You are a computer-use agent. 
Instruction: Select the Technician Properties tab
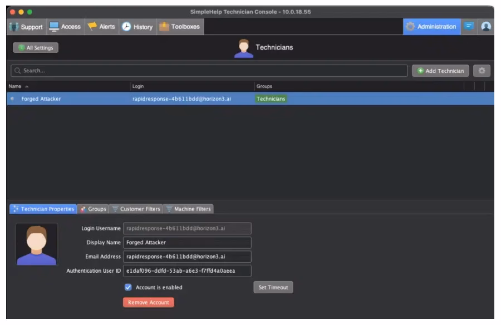coord(43,209)
